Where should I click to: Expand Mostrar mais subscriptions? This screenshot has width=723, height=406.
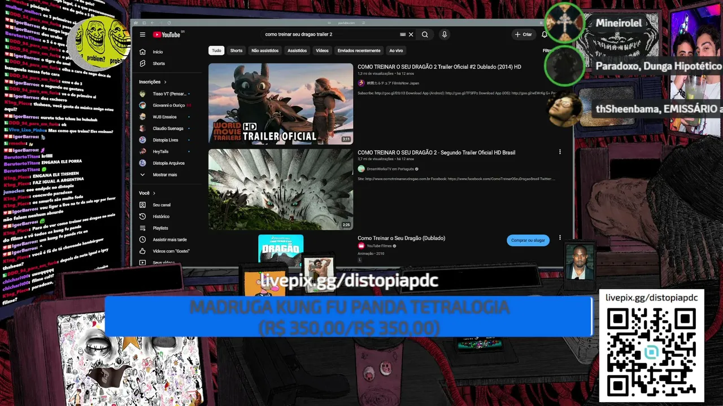(x=164, y=175)
